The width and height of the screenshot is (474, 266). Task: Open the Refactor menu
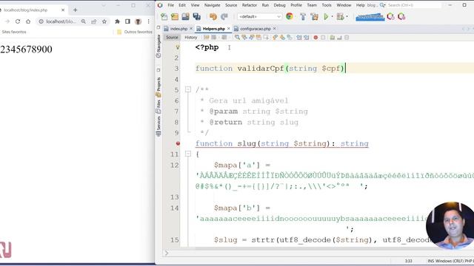point(250,5)
